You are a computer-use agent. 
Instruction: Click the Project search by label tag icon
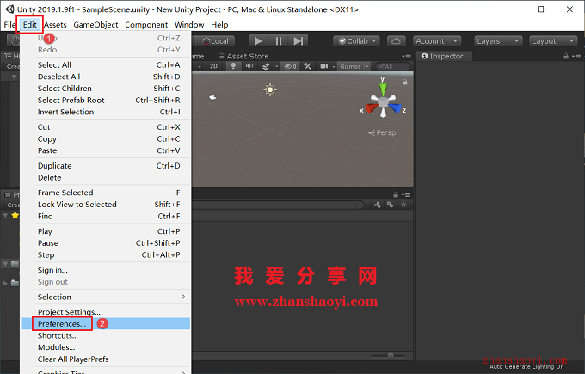(x=391, y=205)
